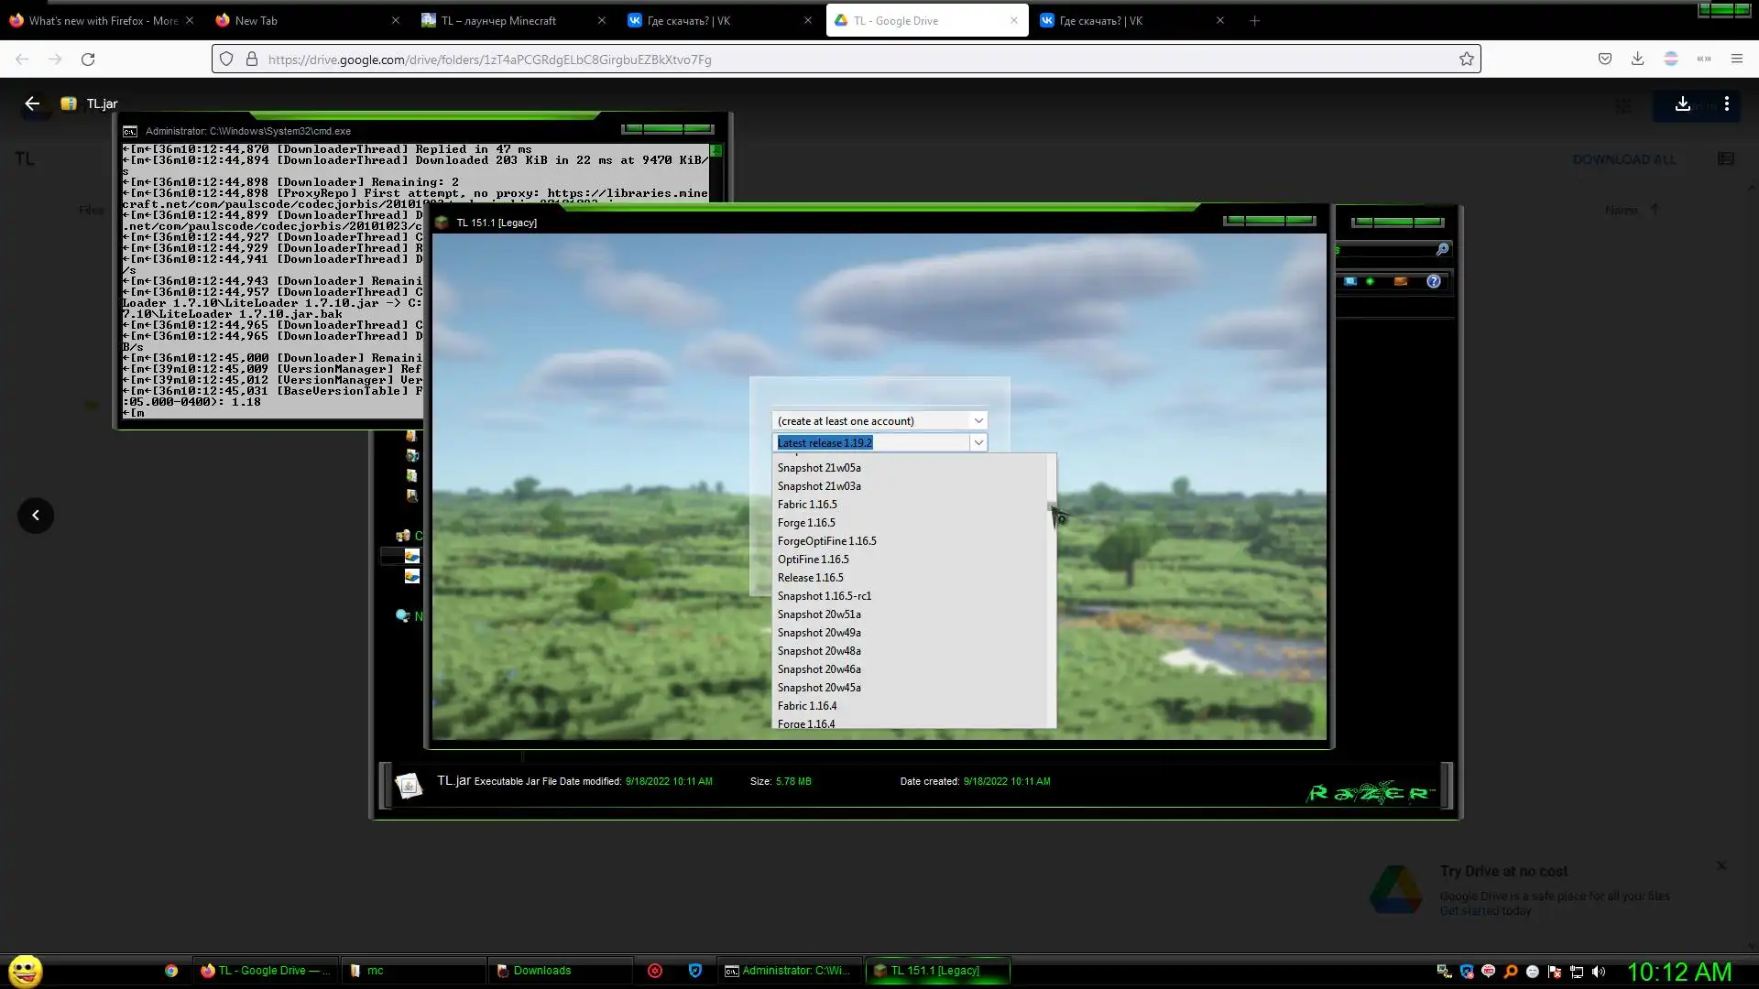1759x989 pixels.
Task: Click the version list scrollbar thumb
Action: point(1051,506)
